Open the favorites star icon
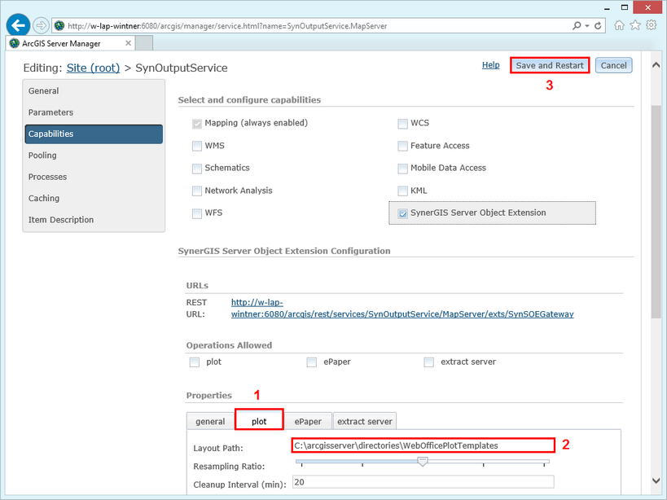 click(x=635, y=25)
